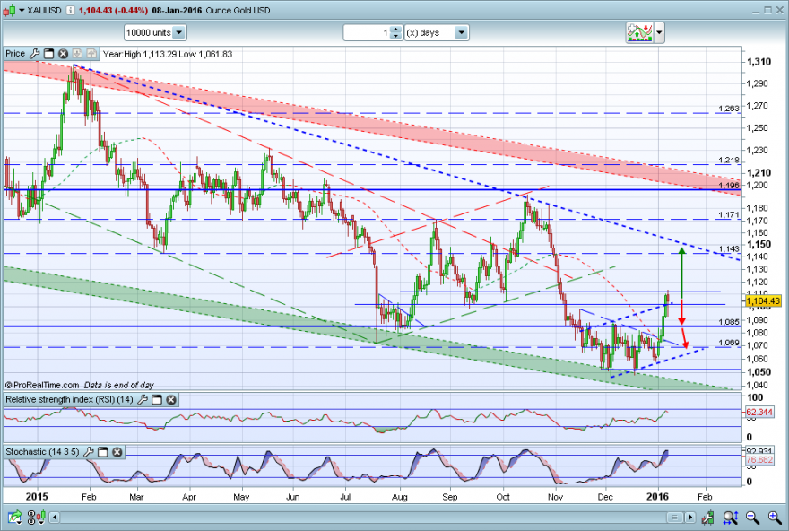This screenshot has height=531, width=789.
Task: Click the horizontal scrollbar right arrow
Action: tap(689, 517)
